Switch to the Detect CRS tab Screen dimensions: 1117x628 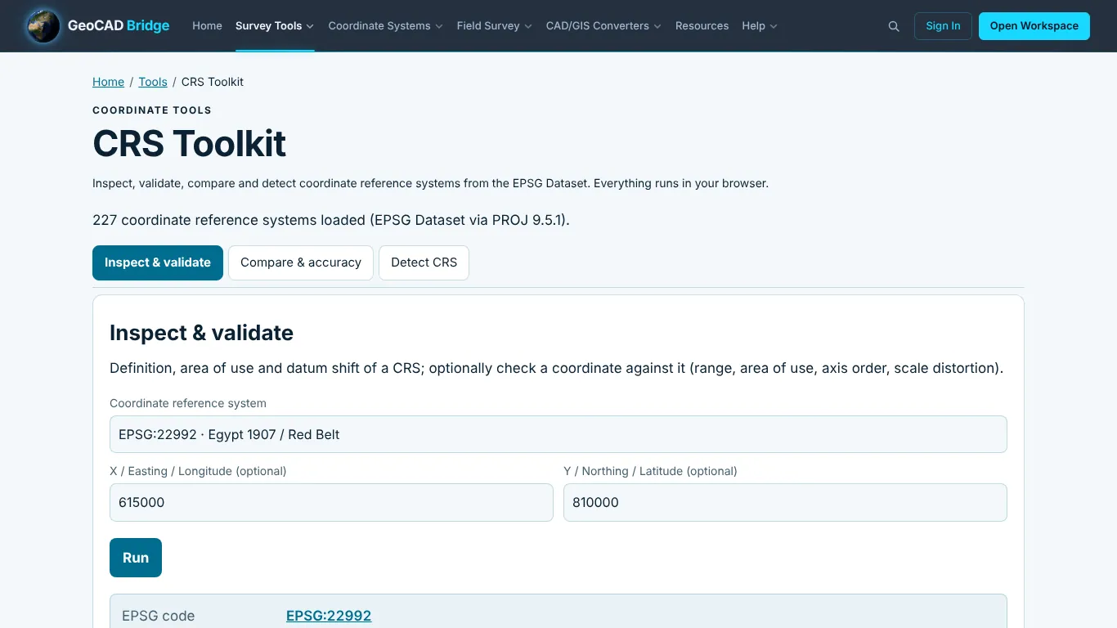(424, 262)
